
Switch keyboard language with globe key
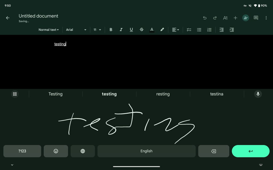point(83,151)
